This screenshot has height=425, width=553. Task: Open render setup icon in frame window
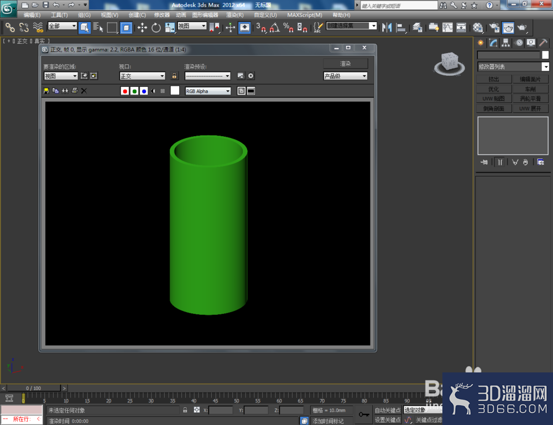point(241,76)
